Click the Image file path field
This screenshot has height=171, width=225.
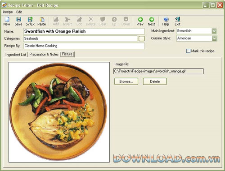tap(158, 71)
